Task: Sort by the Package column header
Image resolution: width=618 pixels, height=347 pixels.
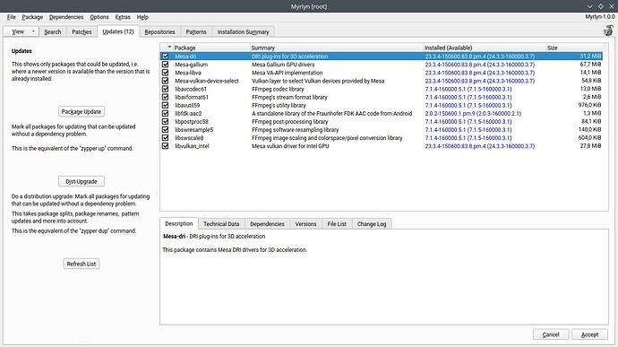Action: [211, 48]
